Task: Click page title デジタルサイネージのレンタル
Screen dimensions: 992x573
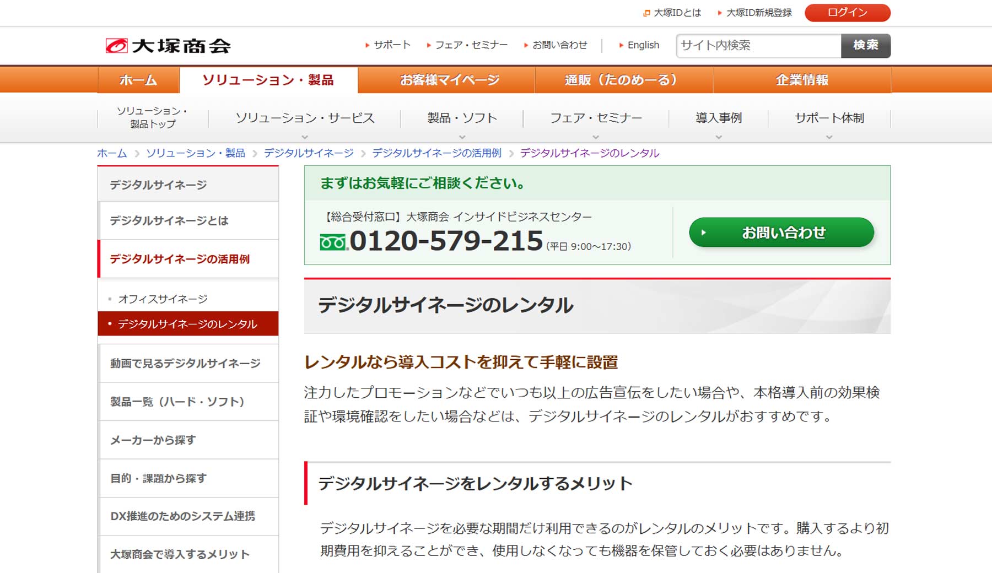Action: [445, 305]
